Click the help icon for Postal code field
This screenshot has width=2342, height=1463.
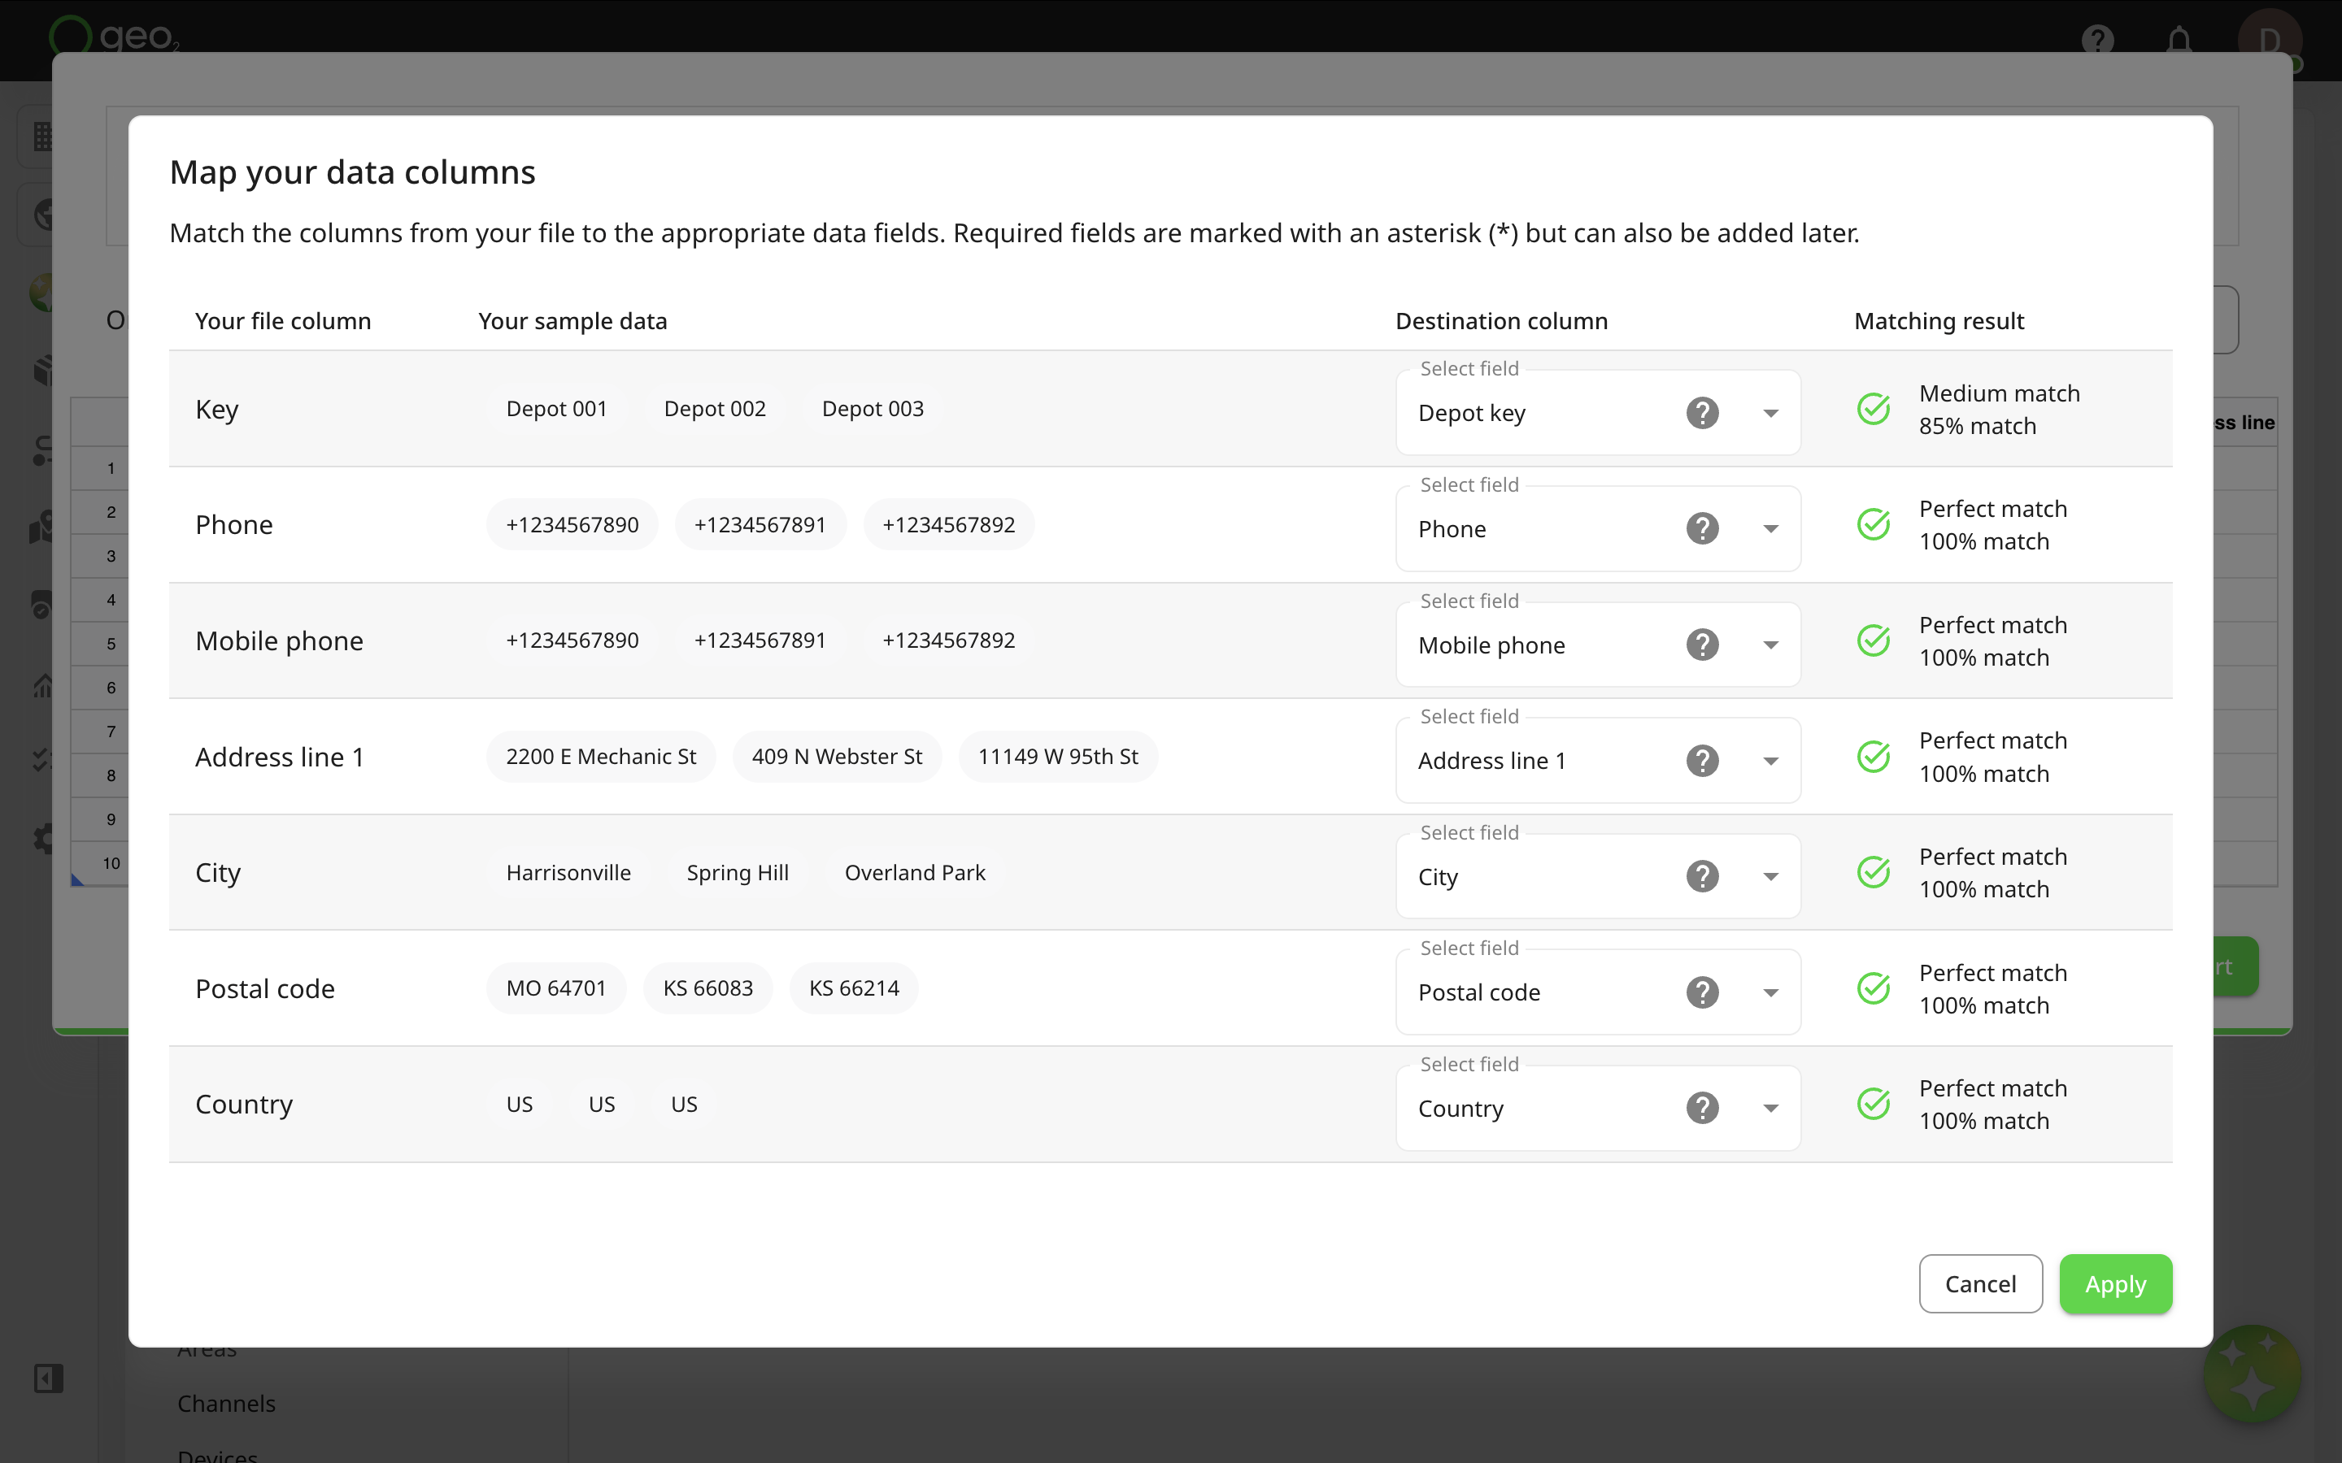(1702, 992)
